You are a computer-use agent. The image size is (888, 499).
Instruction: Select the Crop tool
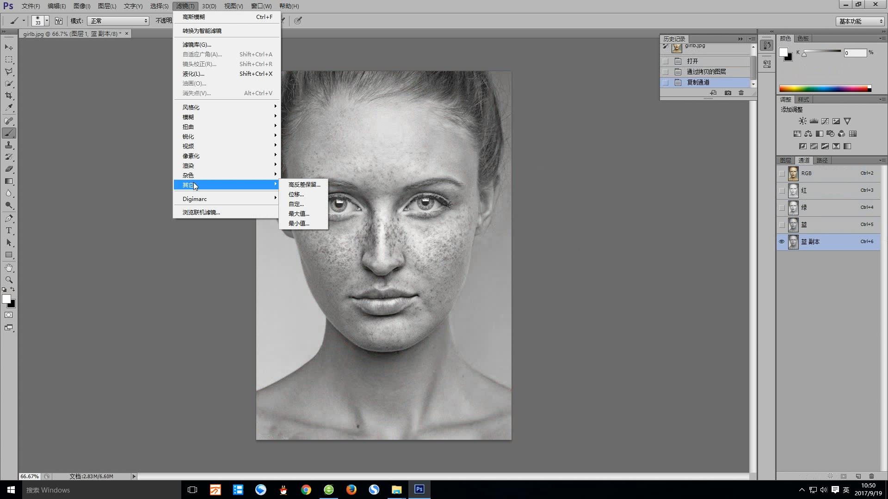pos(9,96)
